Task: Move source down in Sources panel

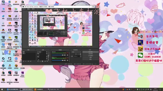Action: tap(47, 61)
